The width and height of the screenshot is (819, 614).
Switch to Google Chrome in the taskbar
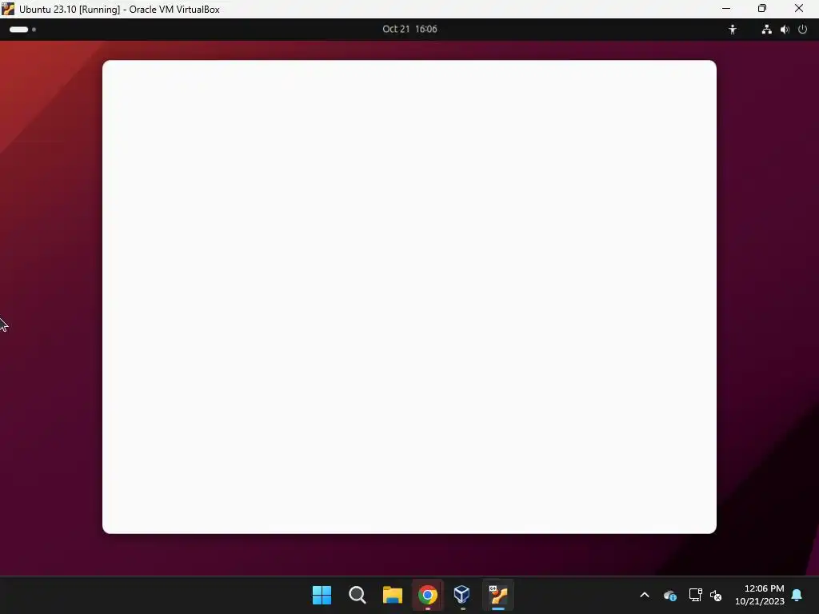427,595
